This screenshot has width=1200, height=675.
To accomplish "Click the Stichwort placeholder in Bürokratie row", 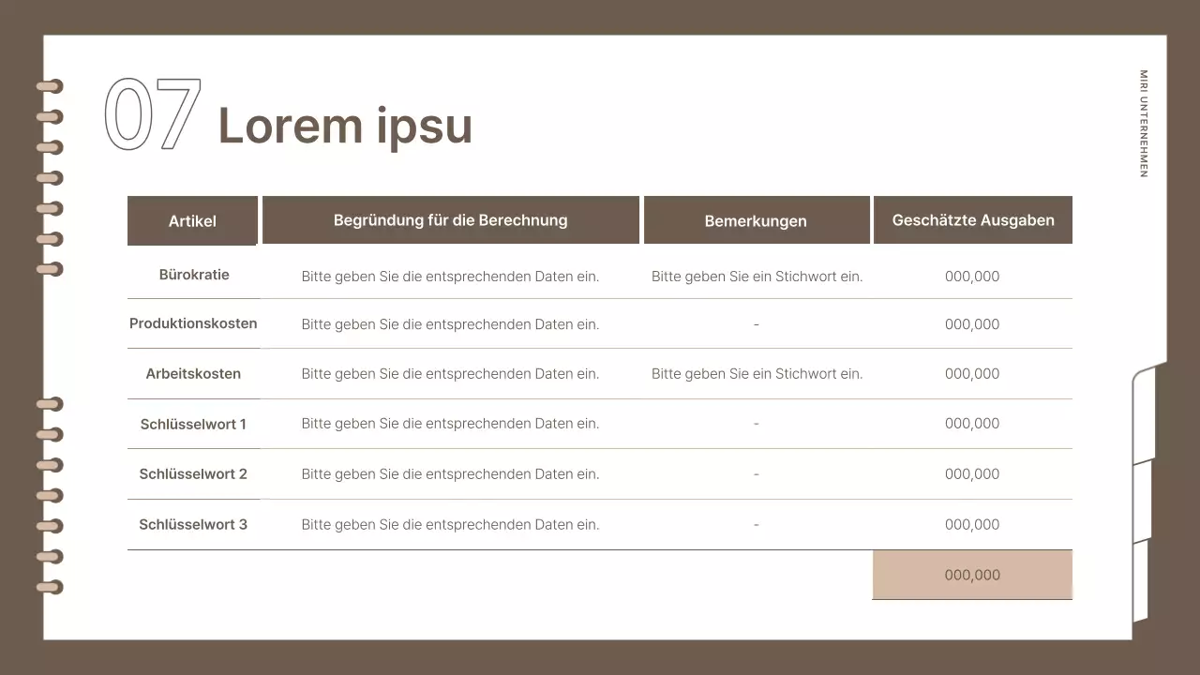I will (x=756, y=276).
